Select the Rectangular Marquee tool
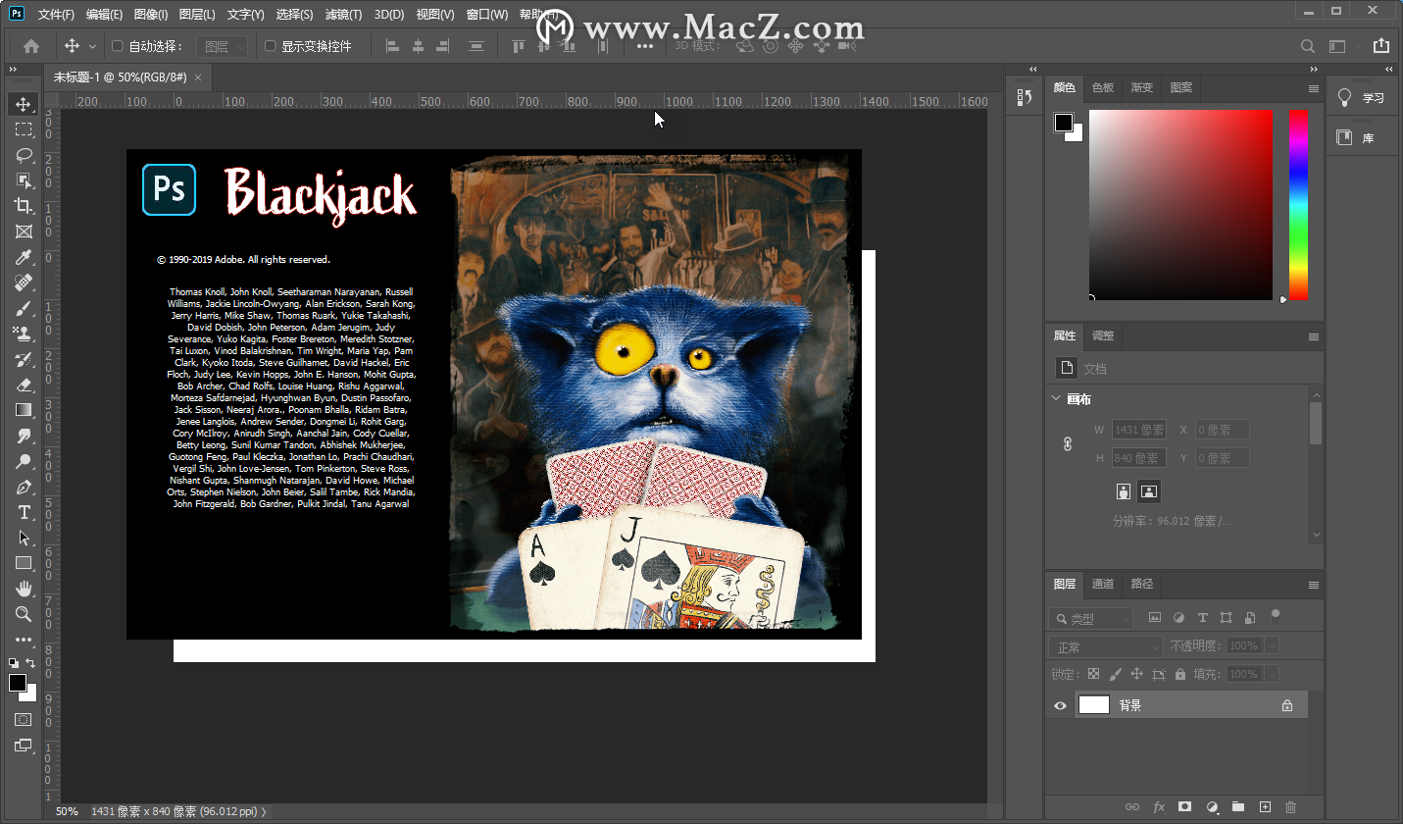 [x=24, y=129]
